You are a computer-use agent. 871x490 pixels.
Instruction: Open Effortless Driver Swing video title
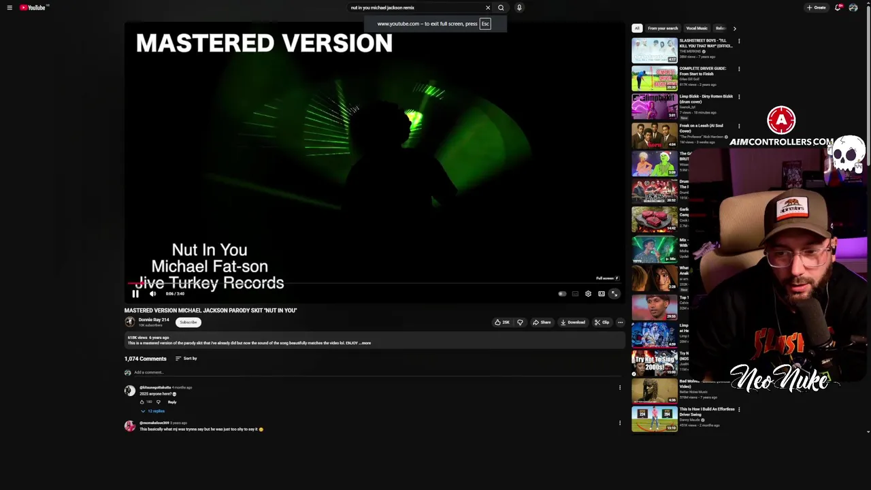pyautogui.click(x=706, y=412)
